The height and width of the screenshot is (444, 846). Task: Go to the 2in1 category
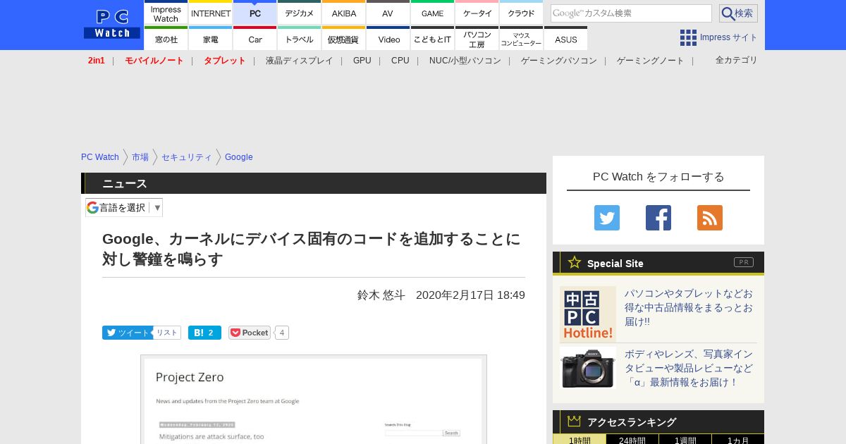click(97, 61)
